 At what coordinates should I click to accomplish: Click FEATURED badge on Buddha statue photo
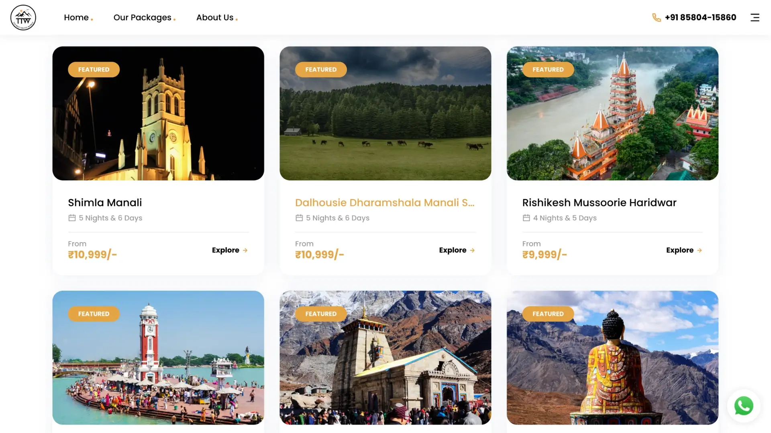tap(548, 314)
